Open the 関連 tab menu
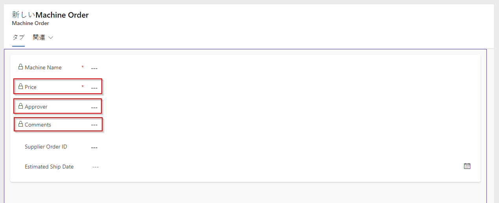Viewport: 499px width, 203px height. point(39,38)
